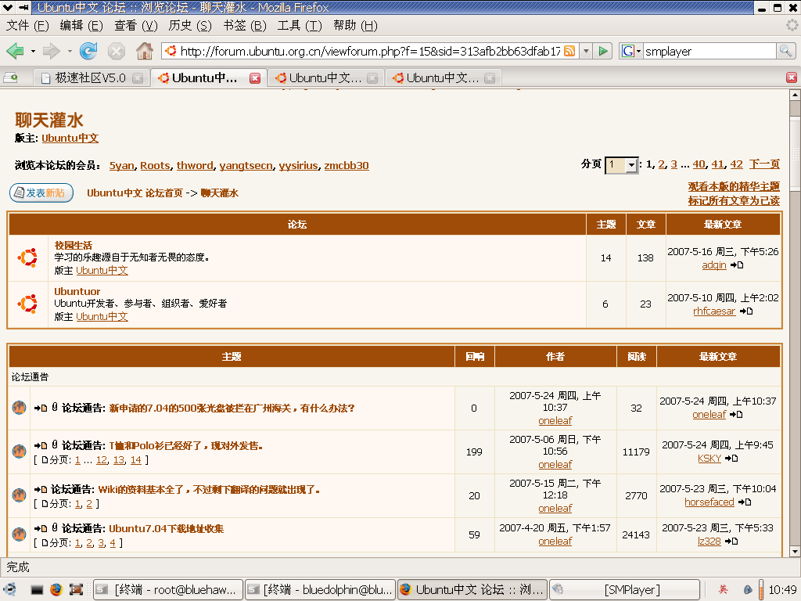Open the 校园生活 subforum
This screenshot has height=601, width=801.
tap(73, 245)
